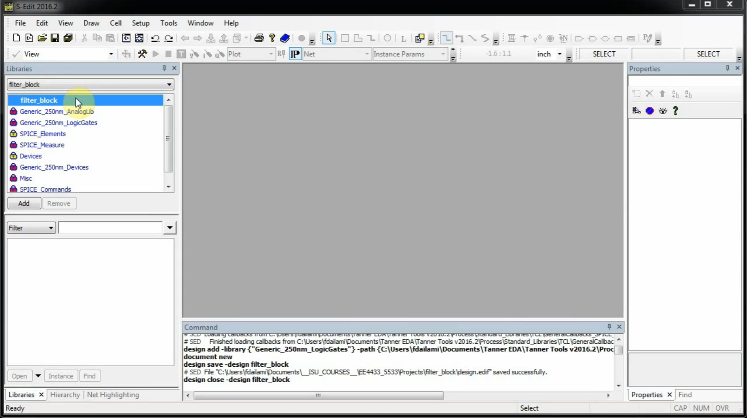Click the cell filter text field

(x=110, y=228)
